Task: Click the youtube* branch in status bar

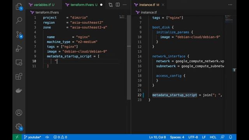Action: click(32, 137)
